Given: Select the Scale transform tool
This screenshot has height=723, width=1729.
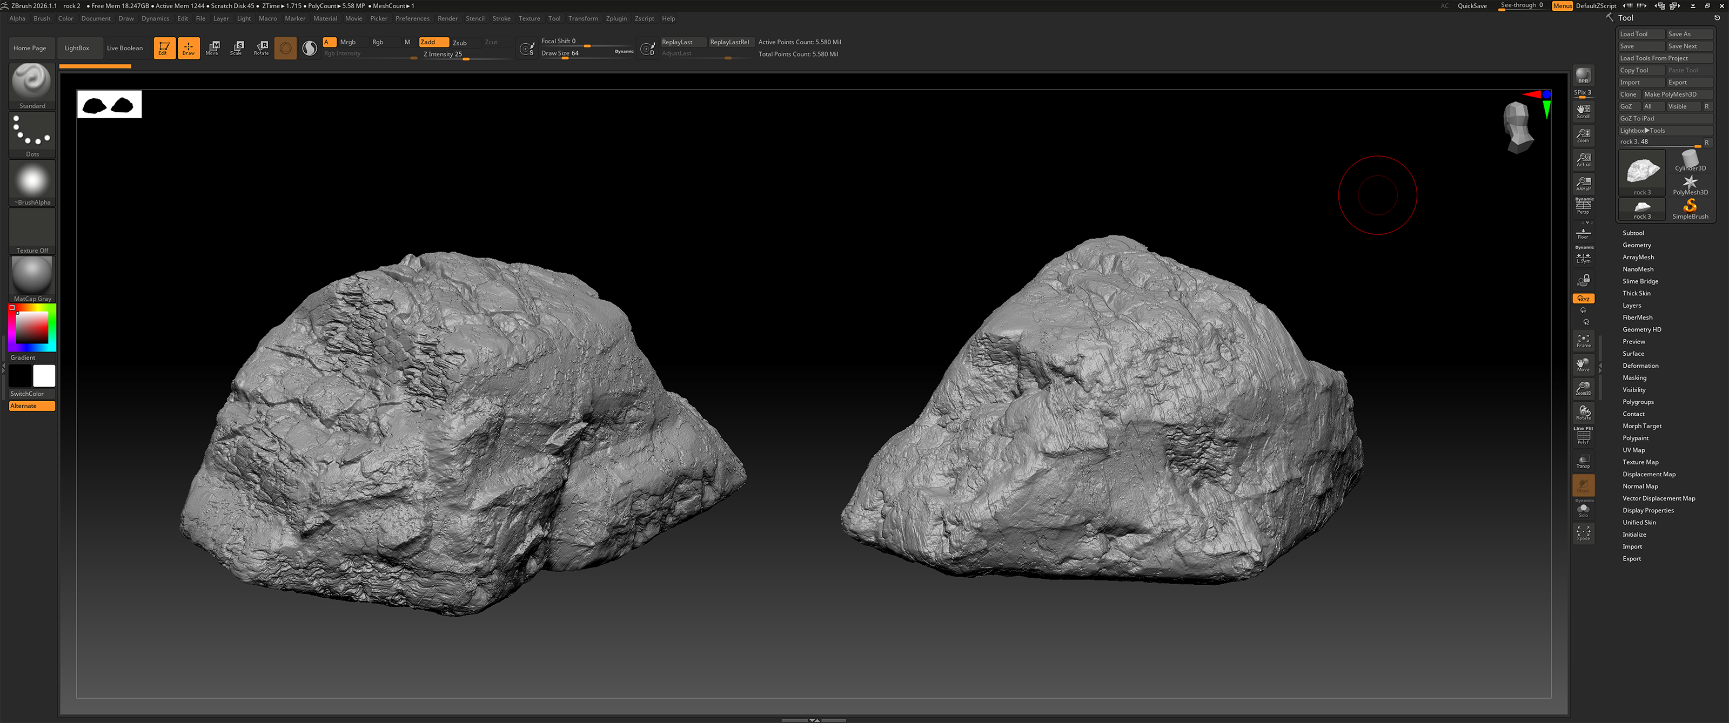Looking at the screenshot, I should (236, 48).
